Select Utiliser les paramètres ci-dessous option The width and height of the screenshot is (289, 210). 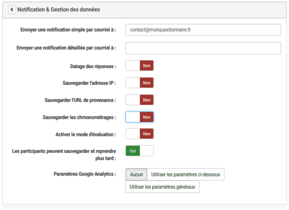tap(186, 174)
